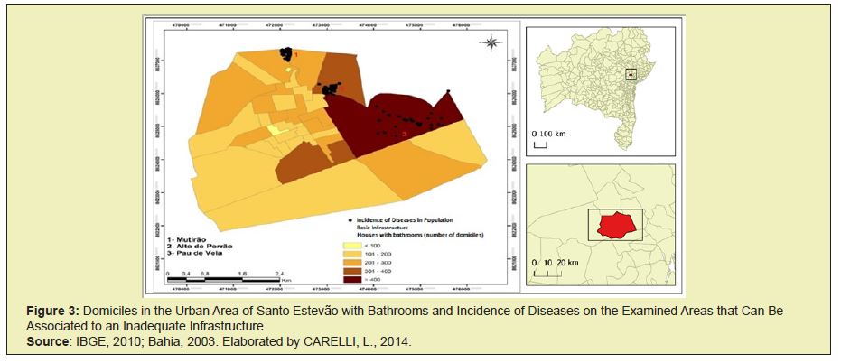Click the '0 100 km' scale label
The height and width of the screenshot is (363, 841).
tap(549, 133)
